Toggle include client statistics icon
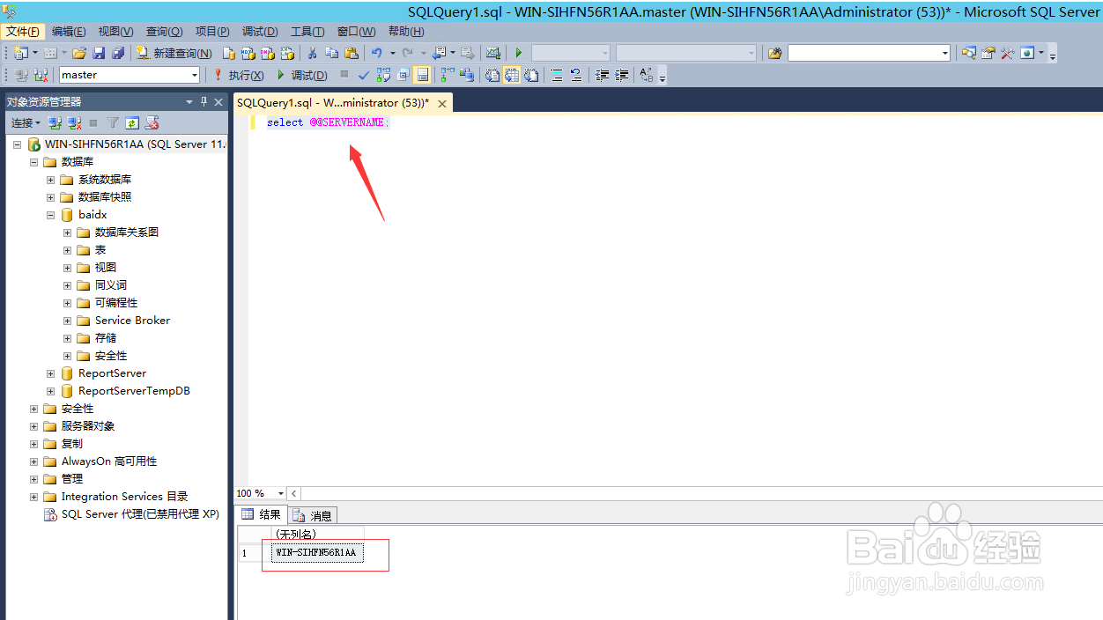This screenshot has width=1103, height=620. click(466, 75)
